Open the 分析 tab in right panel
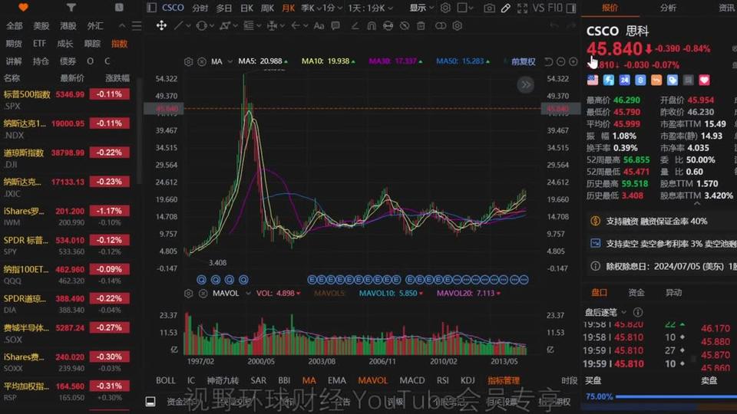 668,8
